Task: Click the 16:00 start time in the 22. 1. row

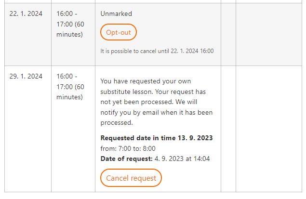Action: pyautogui.click(x=65, y=13)
